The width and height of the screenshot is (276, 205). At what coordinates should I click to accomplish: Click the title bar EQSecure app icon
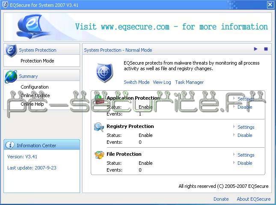point(5,5)
